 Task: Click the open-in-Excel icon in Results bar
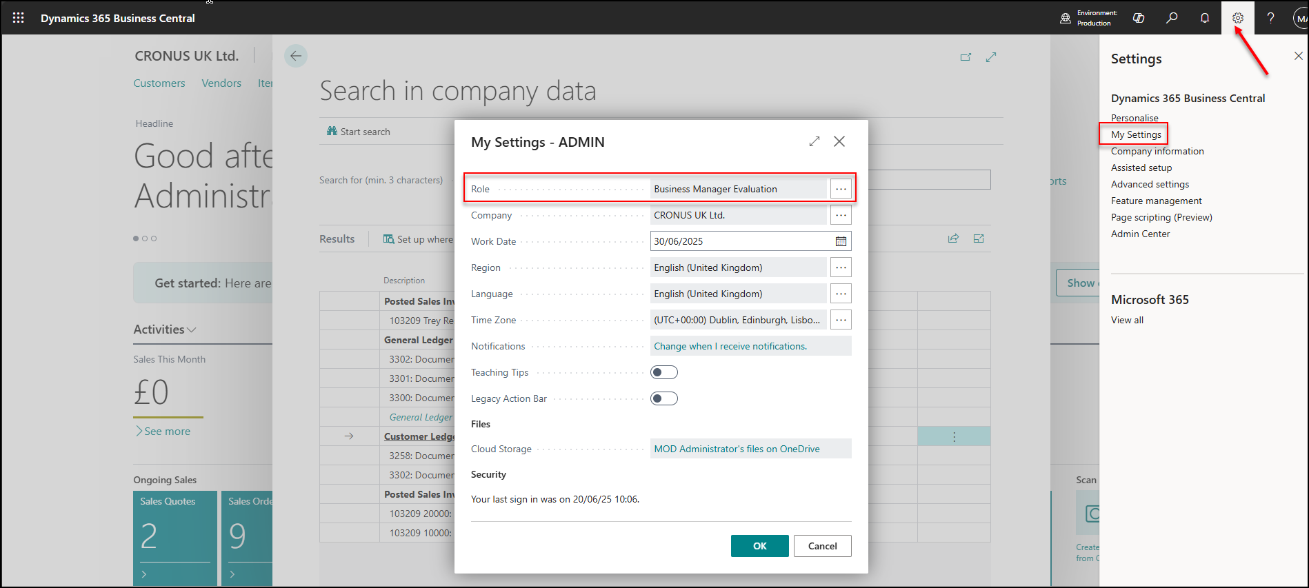979,239
